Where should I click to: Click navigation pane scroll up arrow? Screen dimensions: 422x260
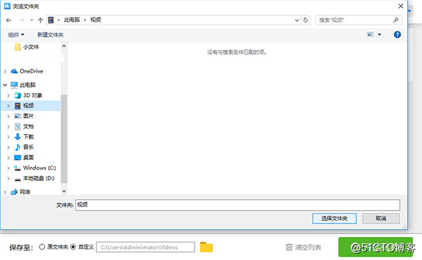click(64, 46)
